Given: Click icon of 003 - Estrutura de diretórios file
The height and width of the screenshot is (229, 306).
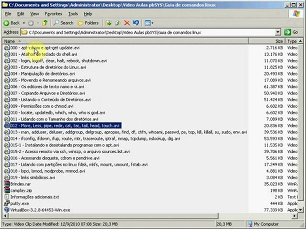Looking at the screenshot, I should [7, 67].
